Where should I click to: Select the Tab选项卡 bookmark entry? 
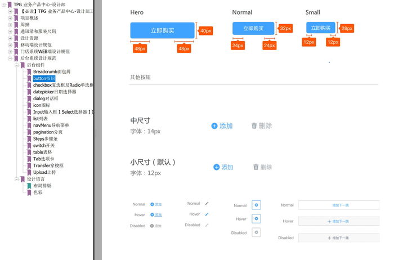coord(44,159)
